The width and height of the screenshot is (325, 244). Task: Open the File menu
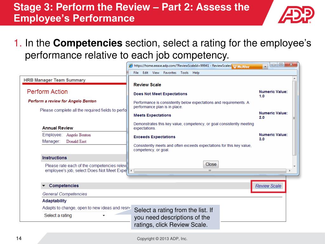point(136,73)
